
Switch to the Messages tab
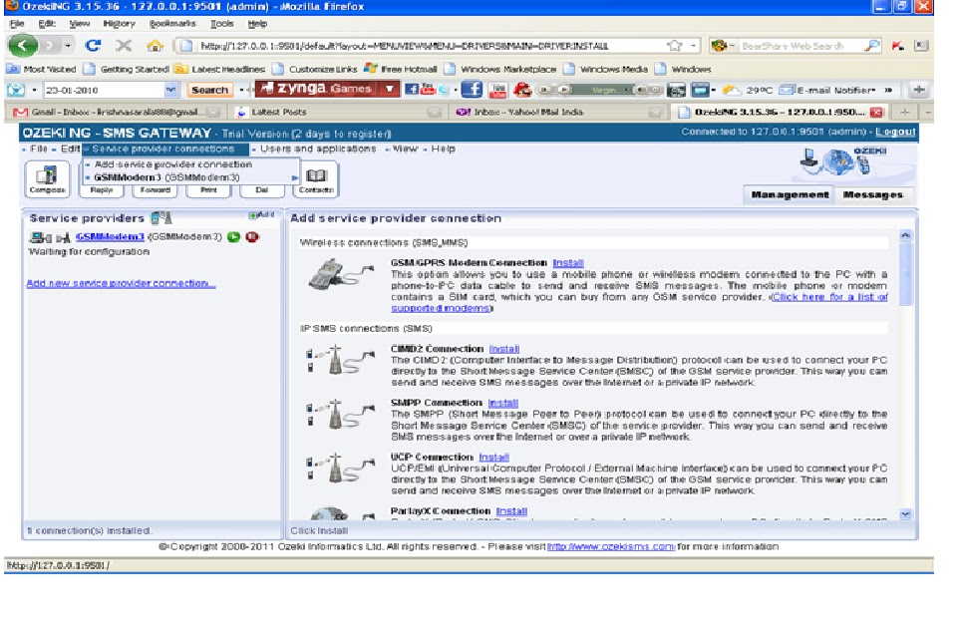(872, 194)
